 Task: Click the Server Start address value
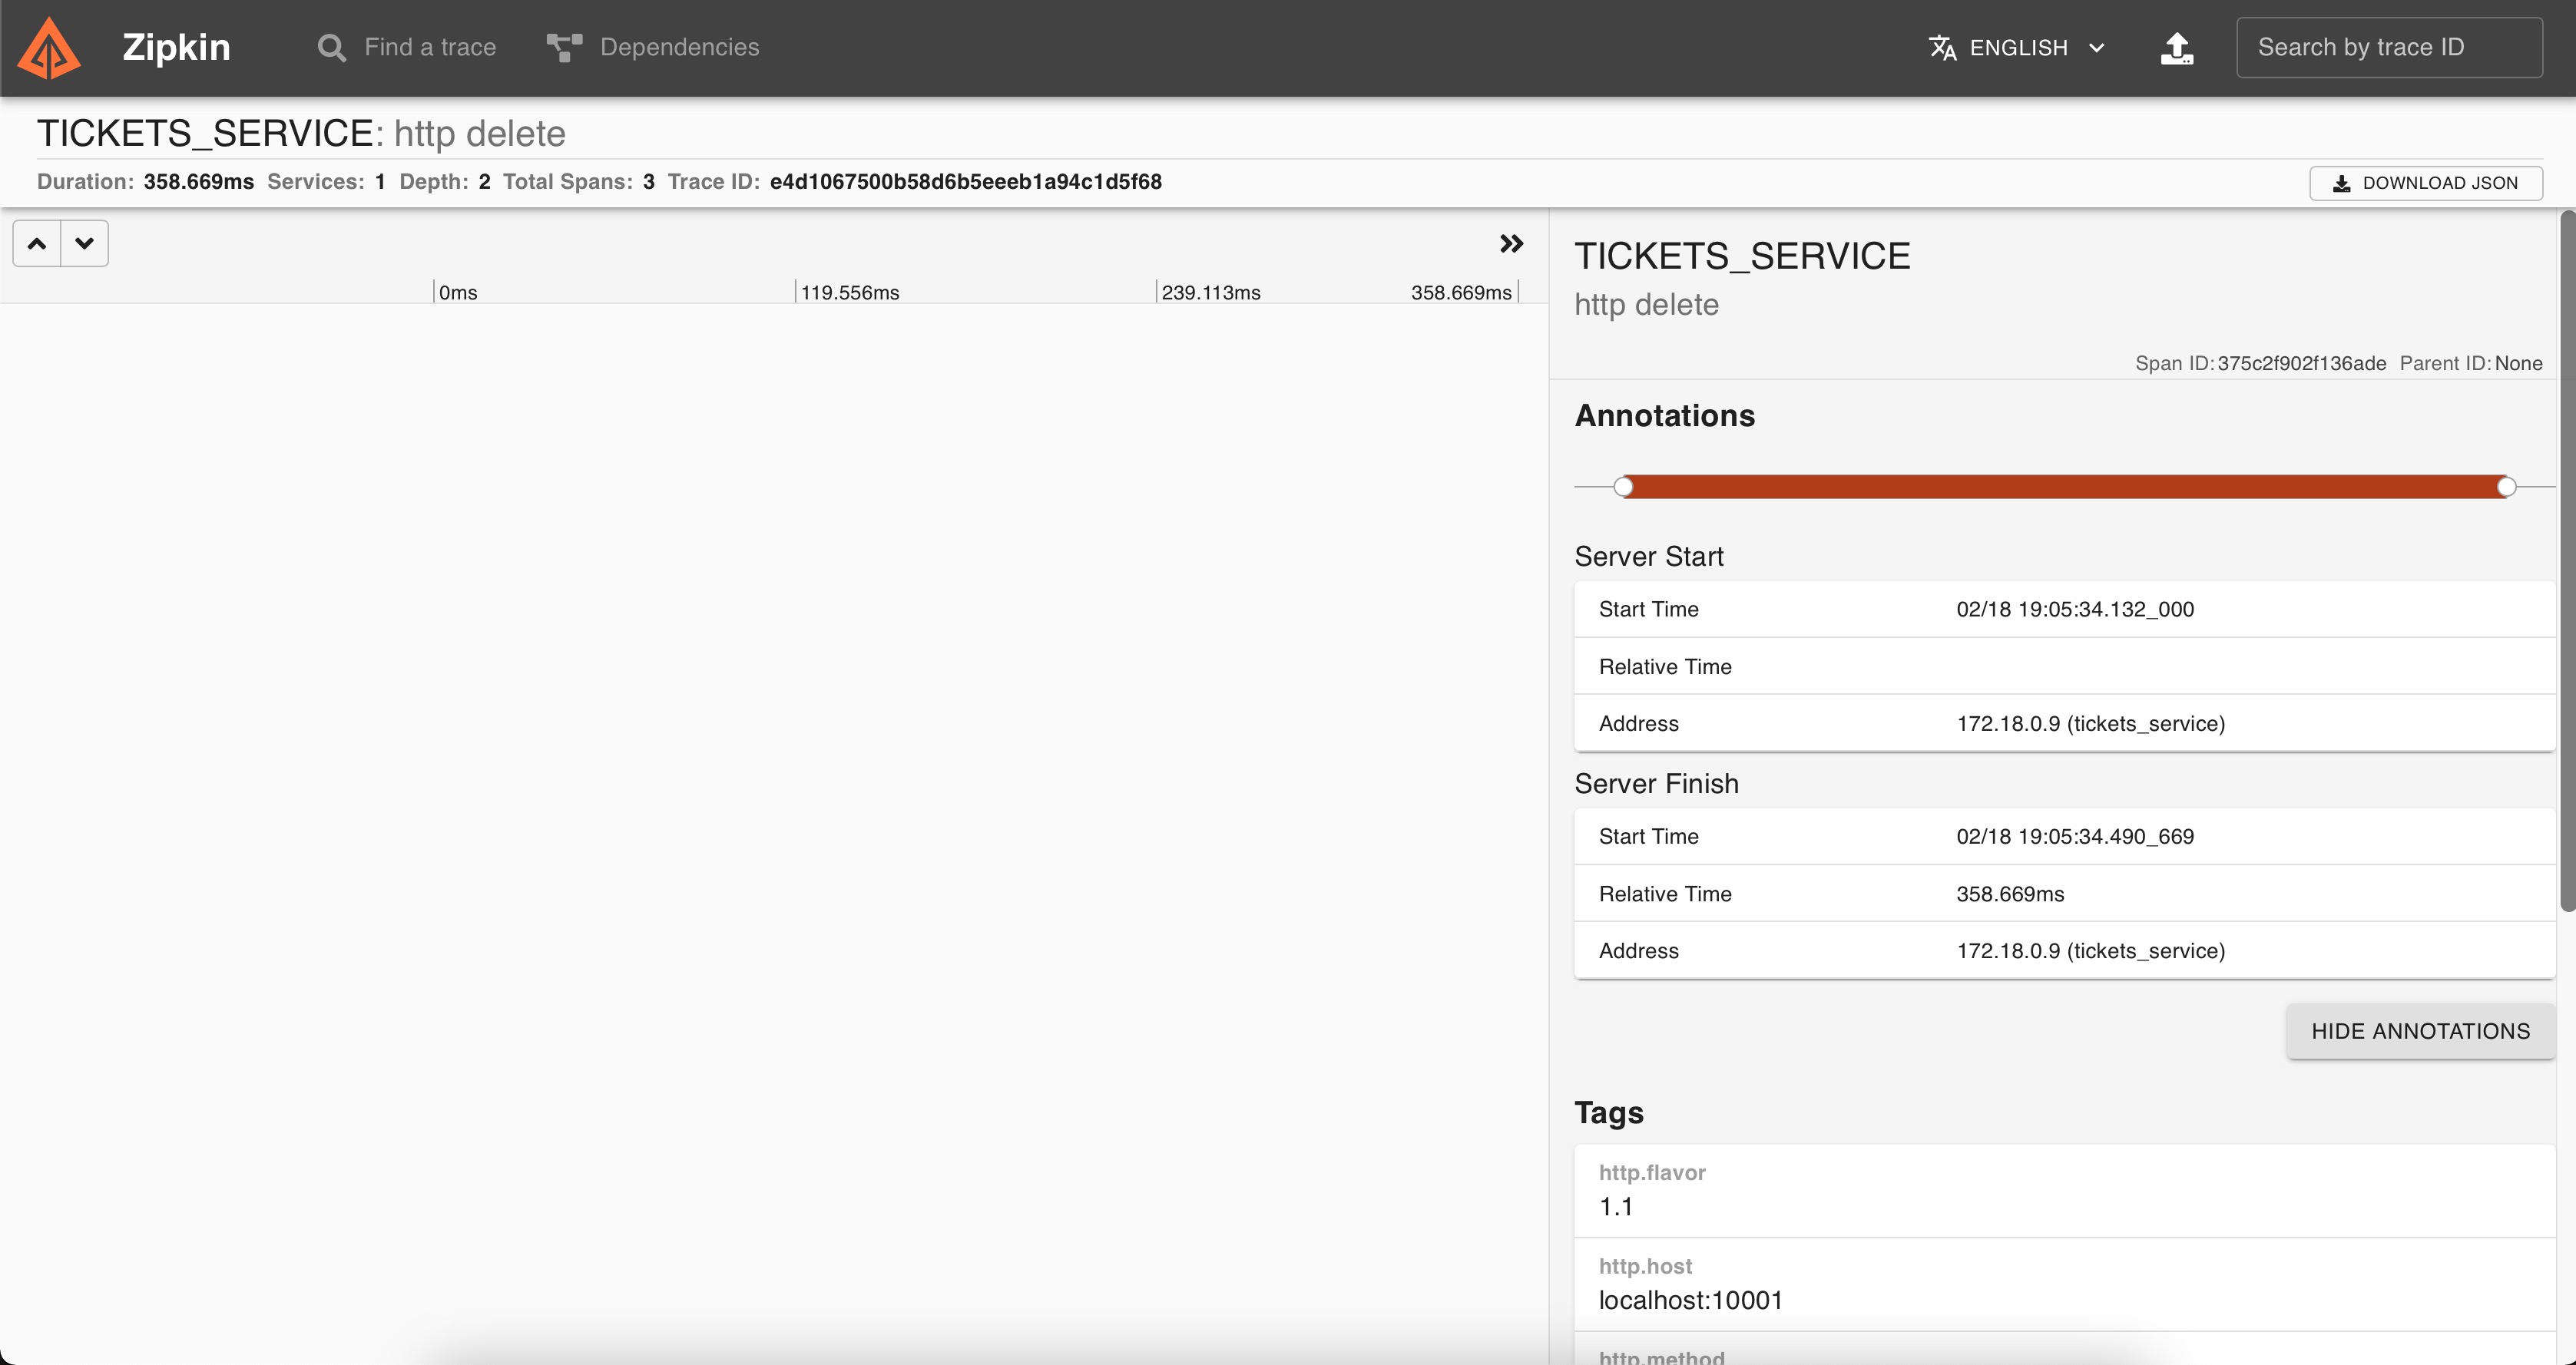(2090, 723)
